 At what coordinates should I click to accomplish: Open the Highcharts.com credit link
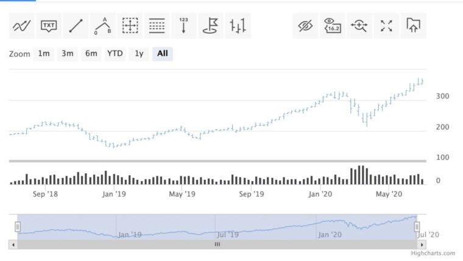point(433,253)
